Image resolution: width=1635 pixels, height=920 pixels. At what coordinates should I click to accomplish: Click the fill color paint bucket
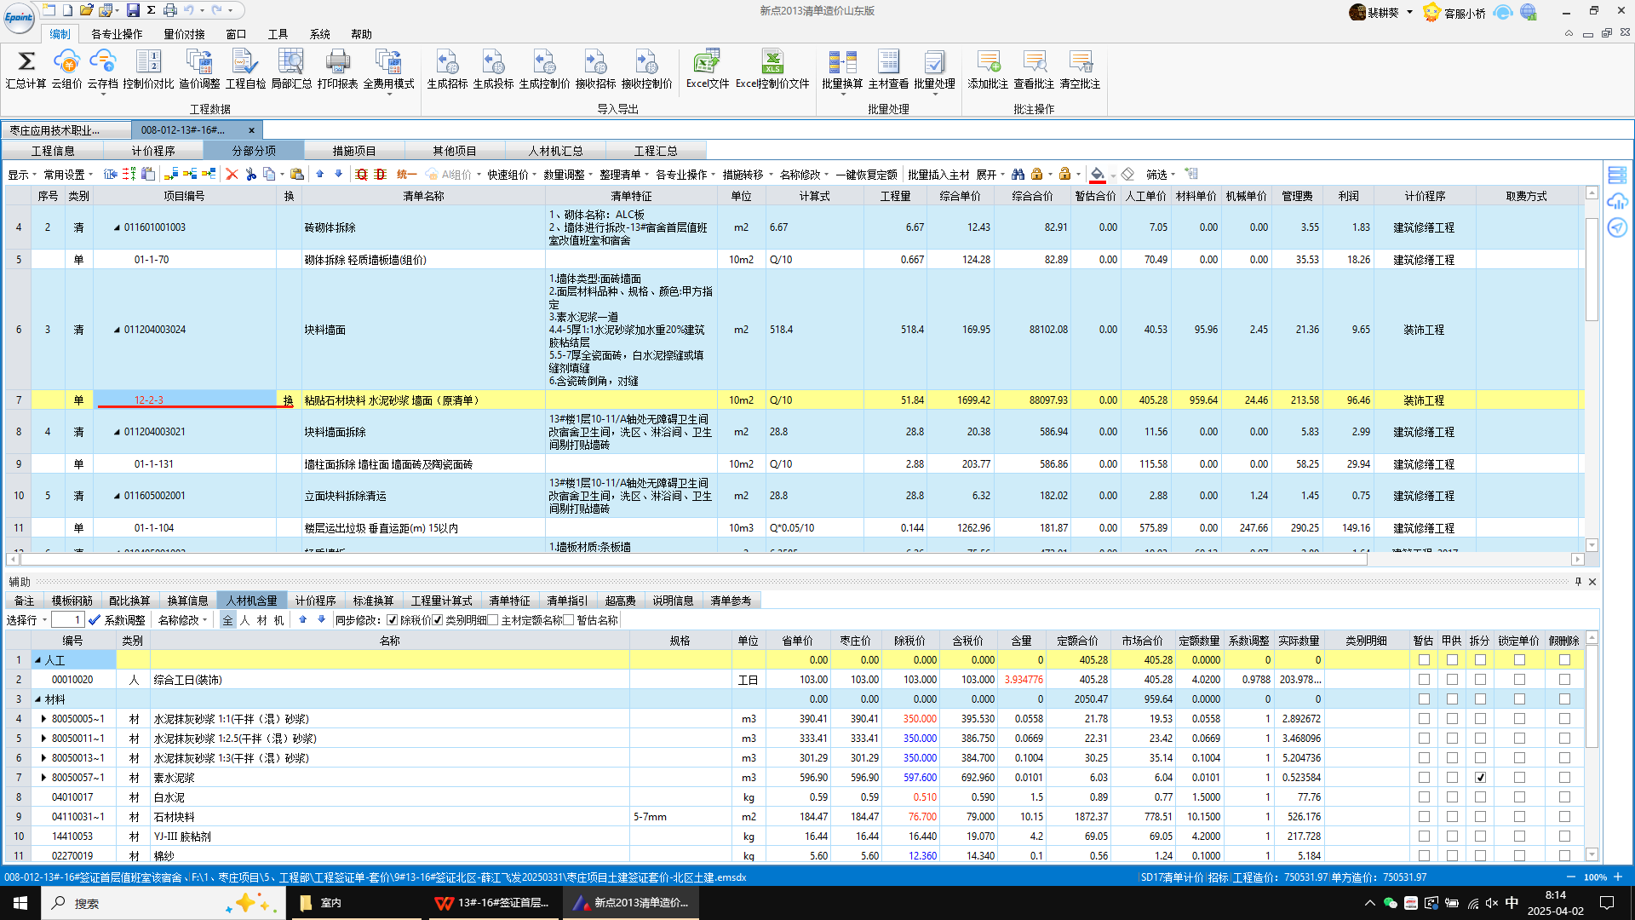pos(1098,174)
